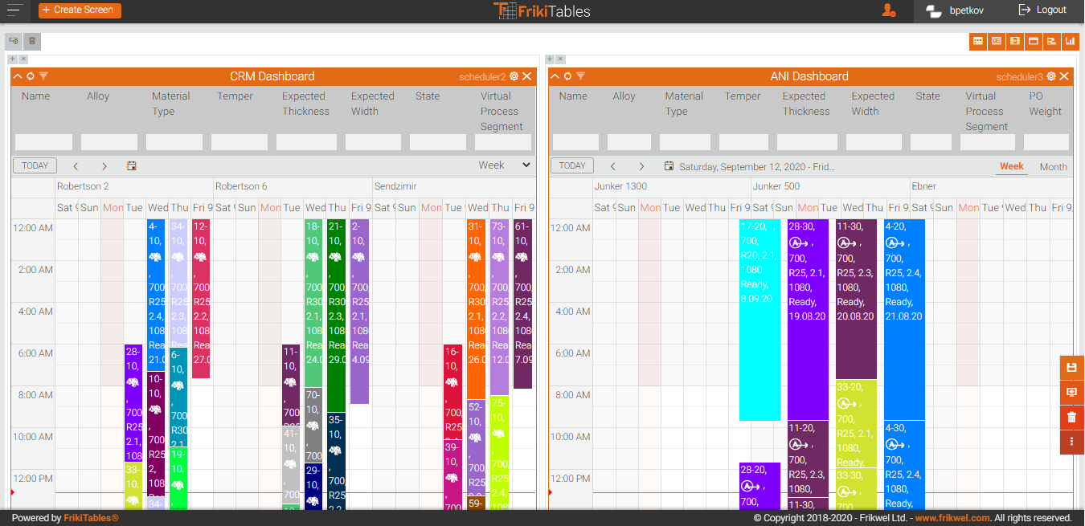The height and width of the screenshot is (526, 1085).
Task: Refresh the CRM Dashboard panel
Action: [x=31, y=76]
